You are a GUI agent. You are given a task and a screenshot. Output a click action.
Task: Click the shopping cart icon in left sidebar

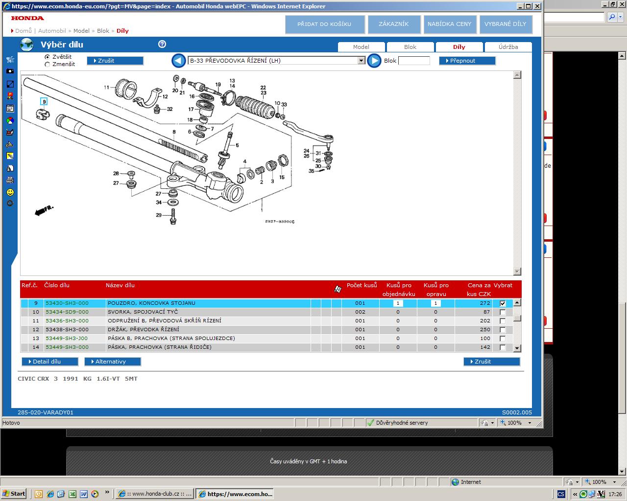(10, 60)
